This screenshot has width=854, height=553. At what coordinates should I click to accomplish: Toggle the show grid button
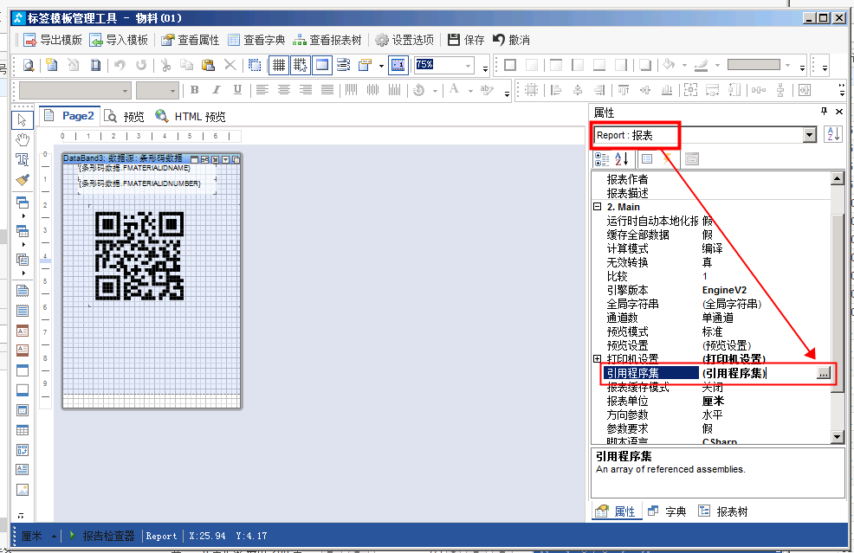pos(278,65)
